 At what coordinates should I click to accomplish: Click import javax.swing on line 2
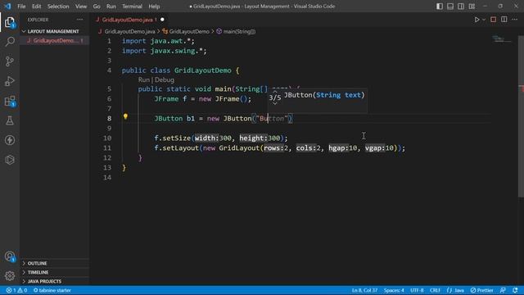click(x=164, y=51)
